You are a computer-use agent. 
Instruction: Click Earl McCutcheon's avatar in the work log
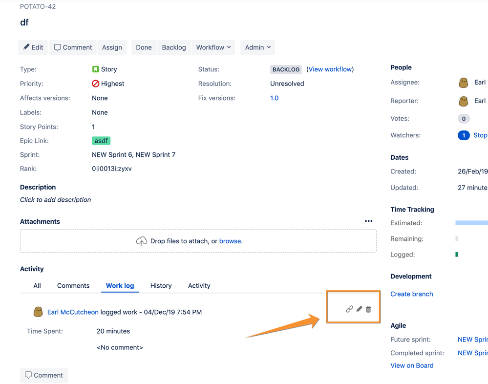pyautogui.click(x=38, y=312)
